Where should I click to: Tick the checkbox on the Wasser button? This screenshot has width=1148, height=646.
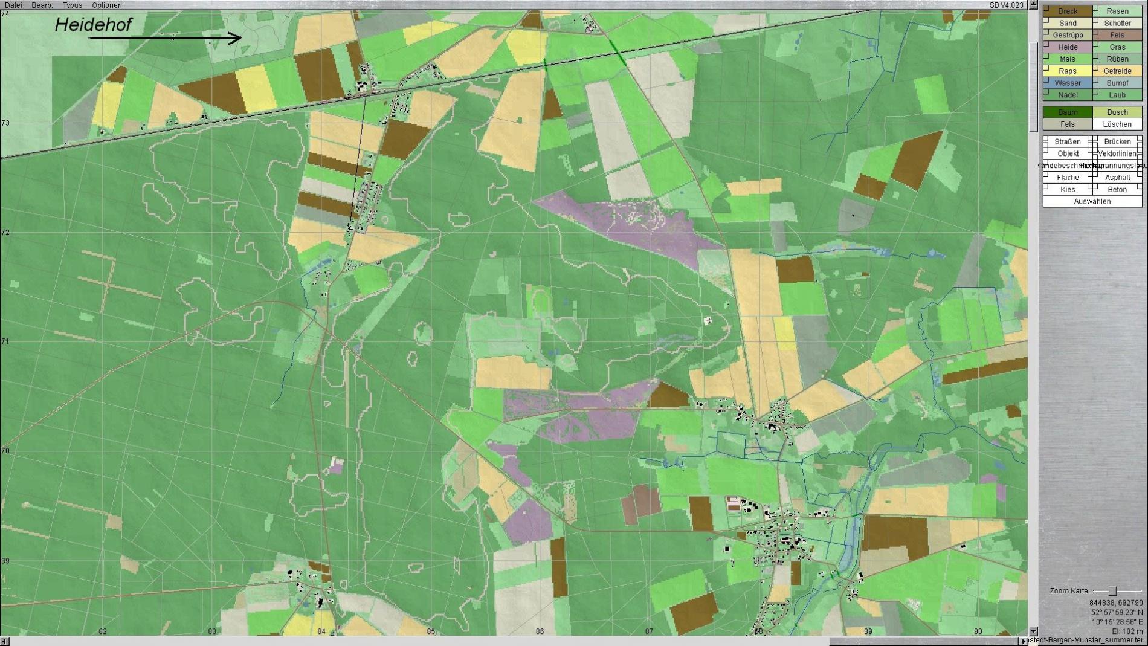tap(1046, 79)
